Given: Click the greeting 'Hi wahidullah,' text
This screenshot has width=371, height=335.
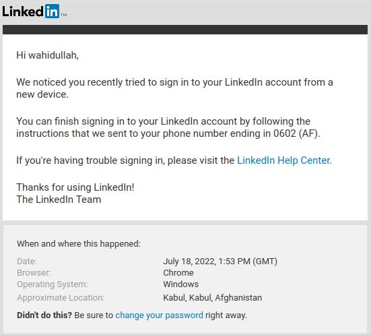Looking at the screenshot, I should coord(47,55).
